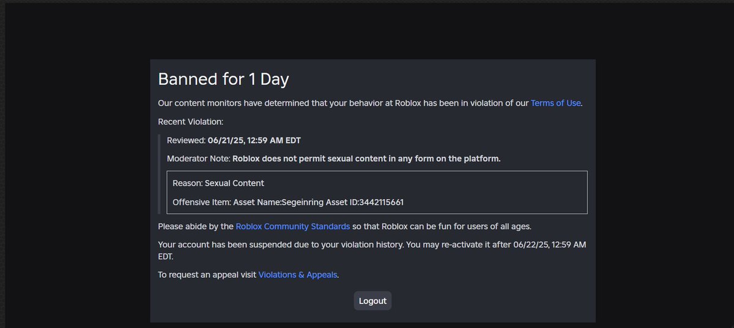Click the 'Banned for 1 Day' heading
Viewport: 734px width, 328px height.
click(223, 79)
